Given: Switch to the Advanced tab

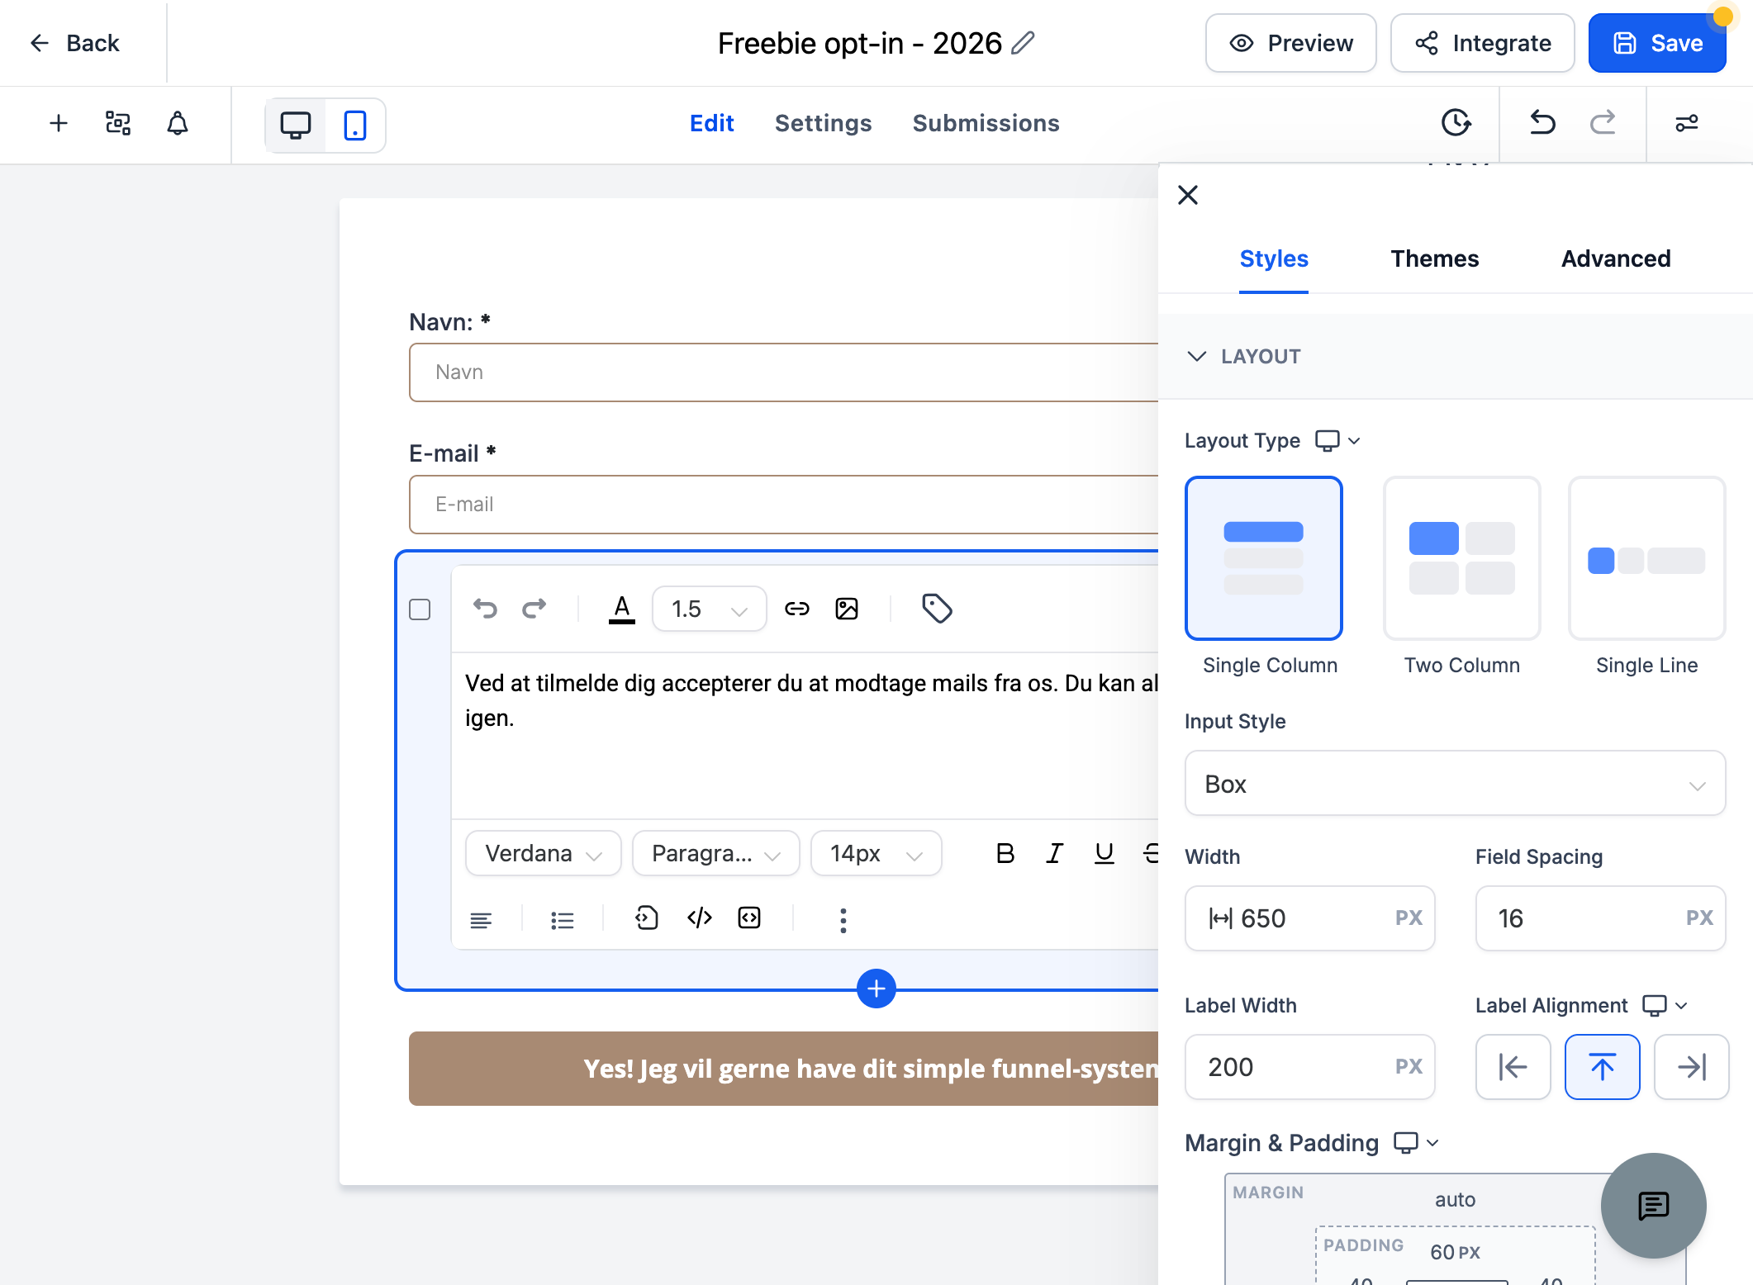Looking at the screenshot, I should click(1615, 258).
